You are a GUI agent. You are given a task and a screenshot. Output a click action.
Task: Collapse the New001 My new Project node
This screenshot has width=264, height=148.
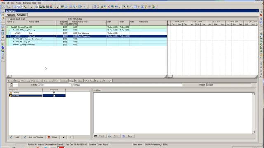click(x=7, y=27)
